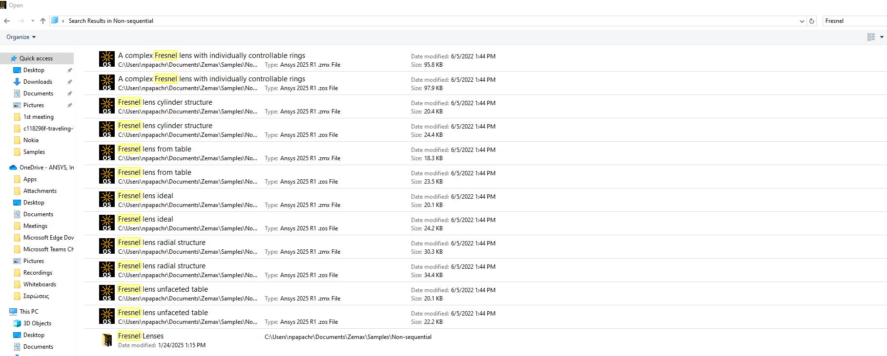Click the 34.4 KB size text

[433, 275]
